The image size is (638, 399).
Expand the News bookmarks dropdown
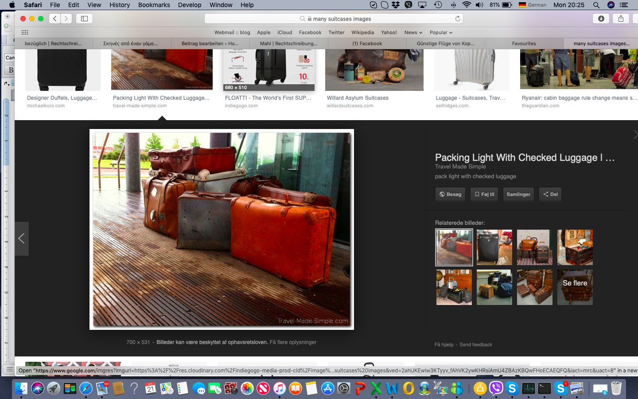[x=413, y=32]
